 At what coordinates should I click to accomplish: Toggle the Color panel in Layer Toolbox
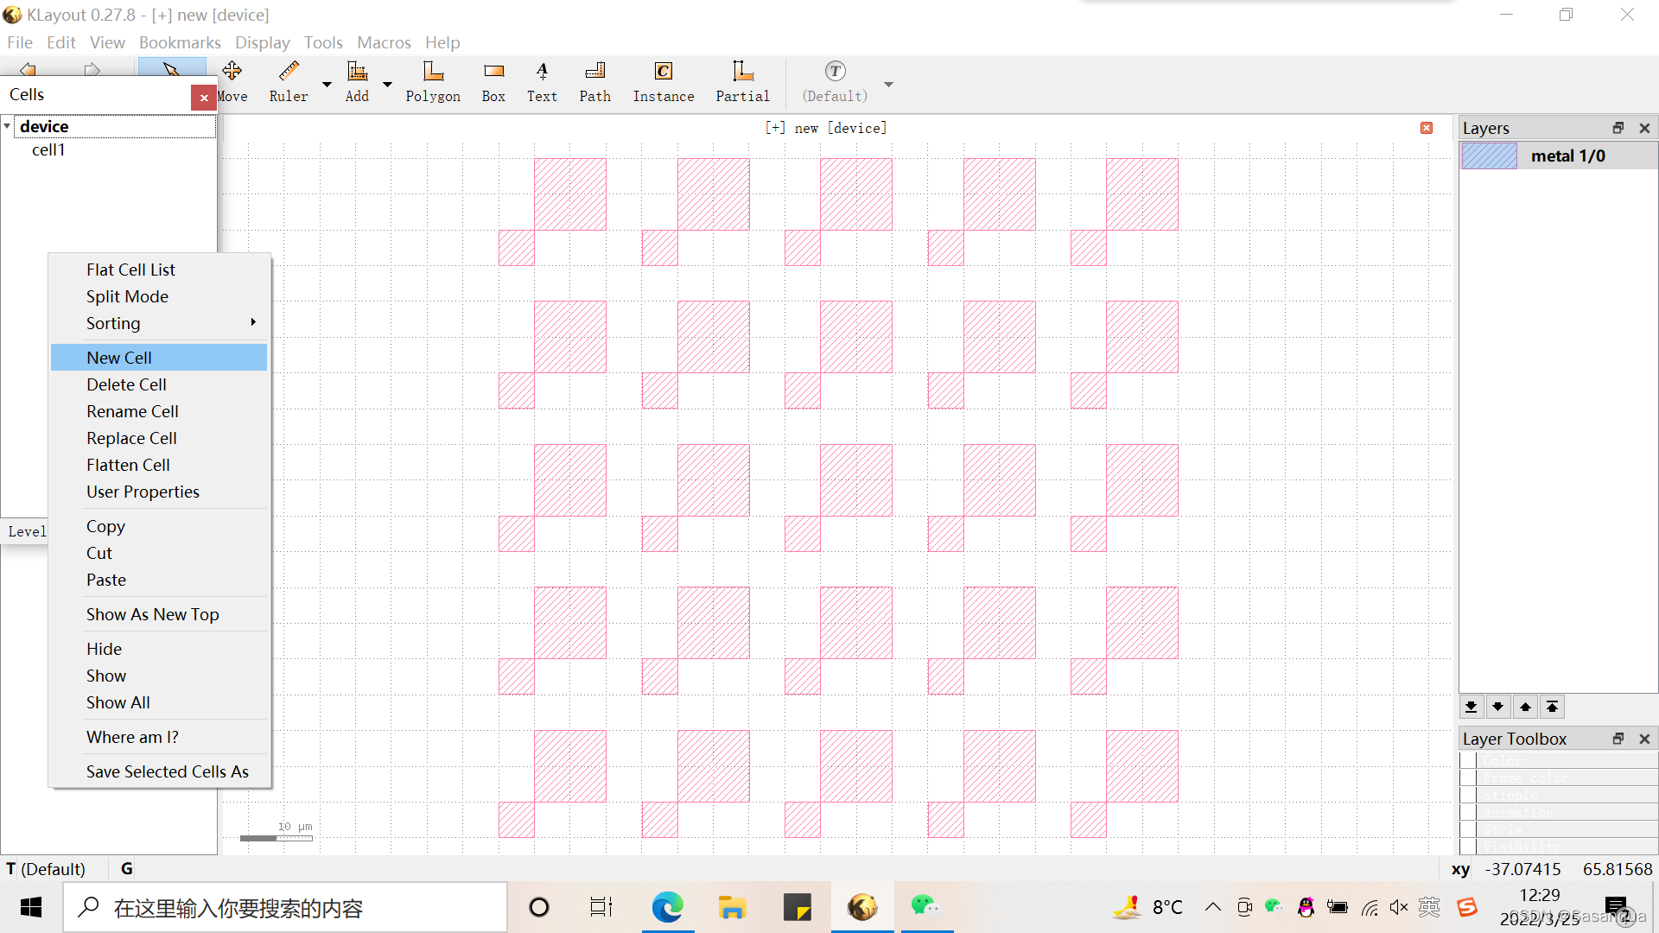click(x=1469, y=760)
